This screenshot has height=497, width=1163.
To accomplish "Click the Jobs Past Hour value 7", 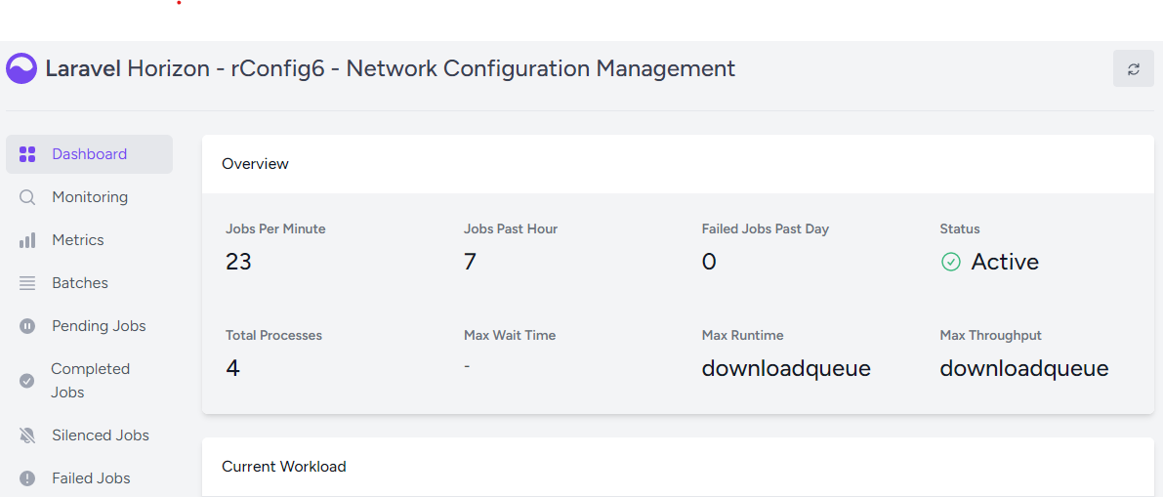I will 470,262.
